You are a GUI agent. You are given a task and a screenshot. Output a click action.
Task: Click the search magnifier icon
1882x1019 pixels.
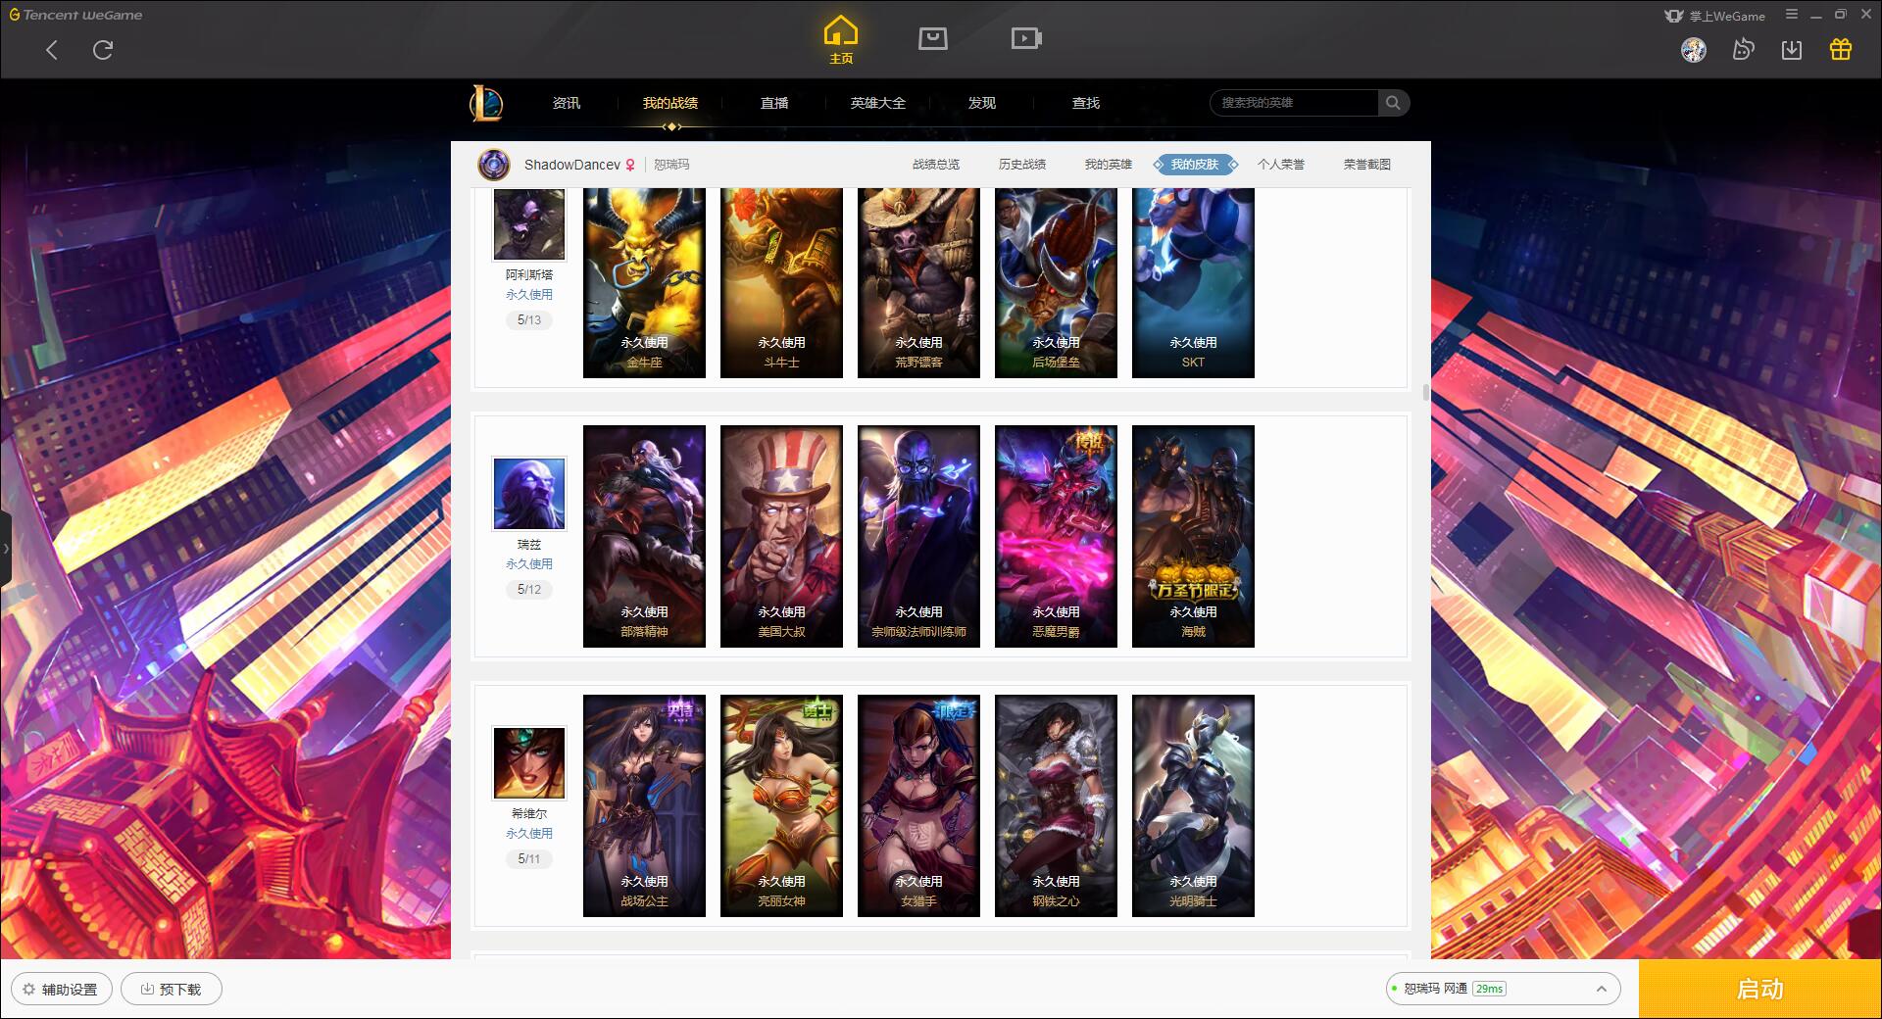(x=1393, y=103)
